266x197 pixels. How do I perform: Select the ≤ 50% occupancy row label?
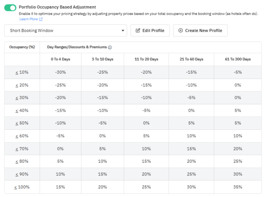pyautogui.click(x=22, y=123)
